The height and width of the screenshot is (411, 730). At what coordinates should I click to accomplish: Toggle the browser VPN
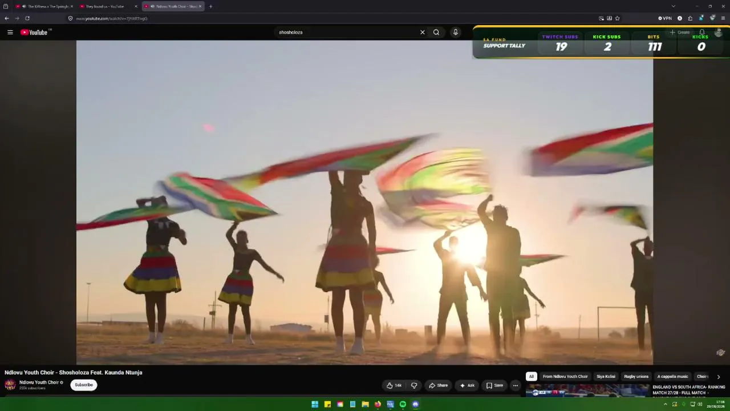[x=665, y=18]
